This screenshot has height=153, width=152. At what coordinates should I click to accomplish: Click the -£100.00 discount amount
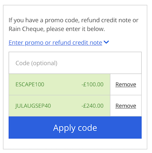(92, 85)
